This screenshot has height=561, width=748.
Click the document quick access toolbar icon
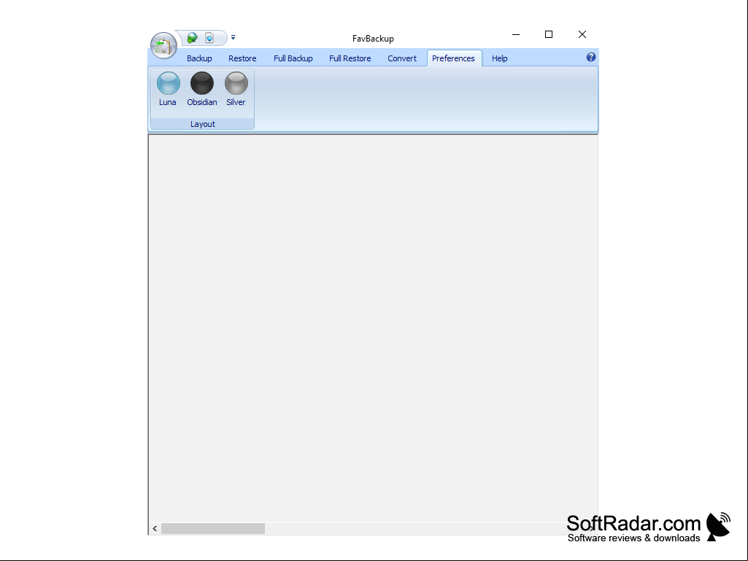(209, 38)
